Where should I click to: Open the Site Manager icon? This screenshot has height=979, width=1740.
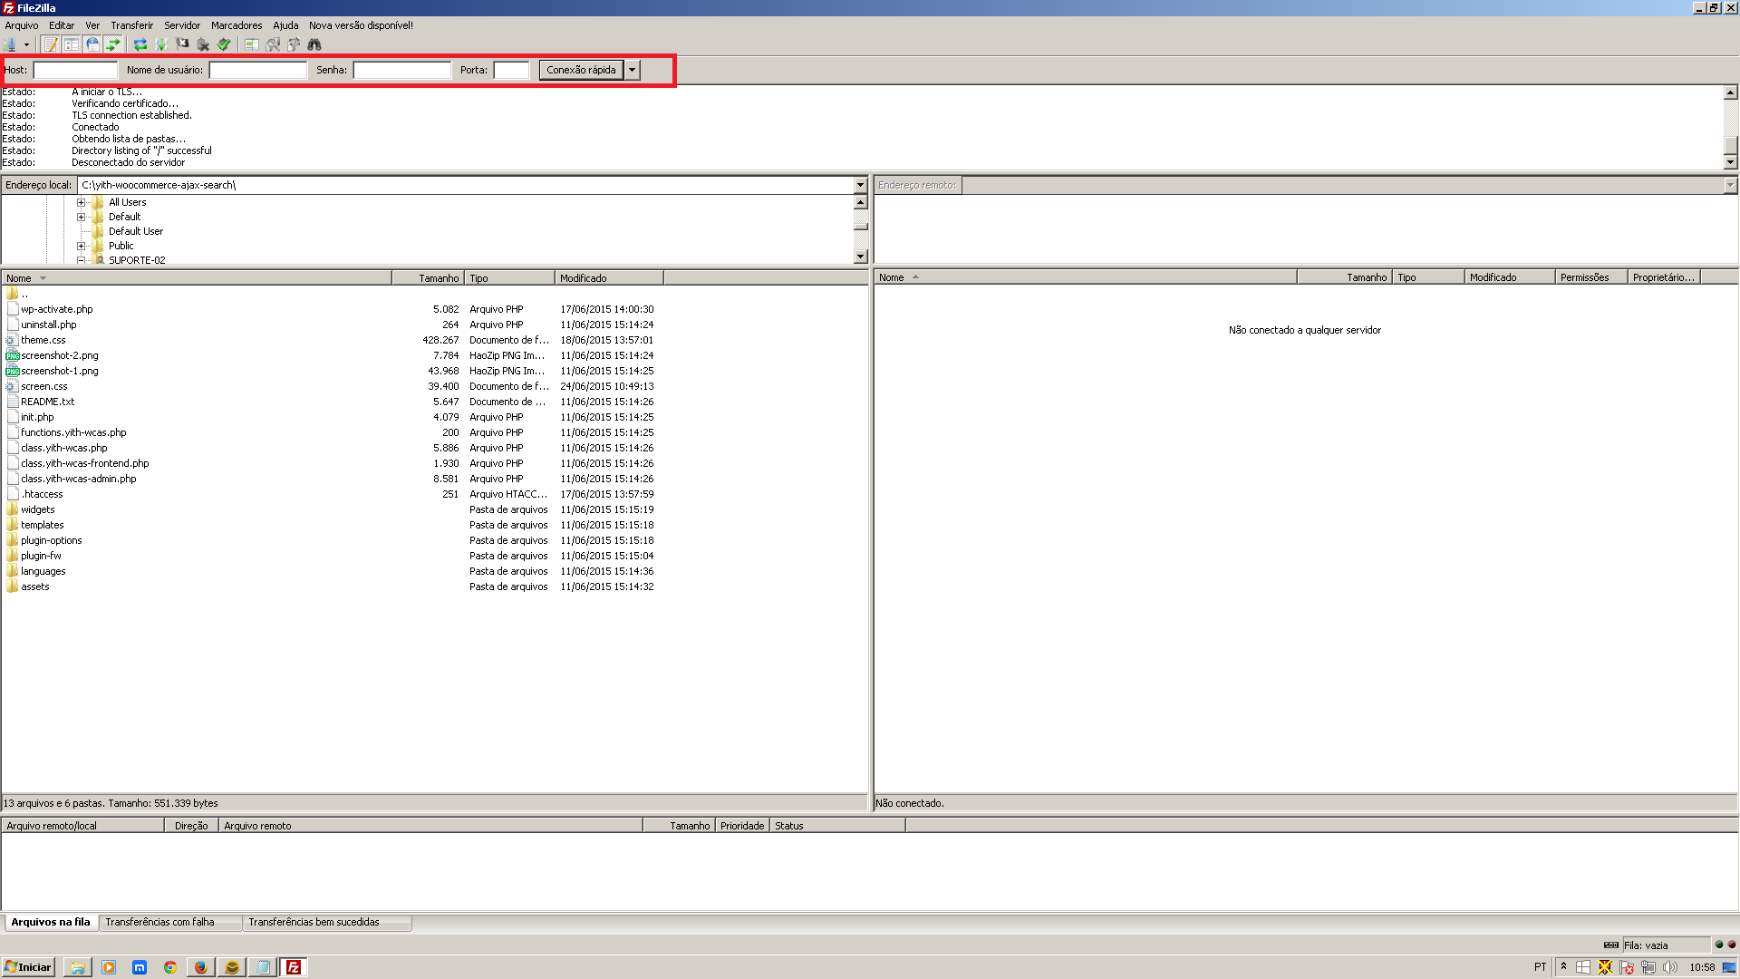(10, 44)
